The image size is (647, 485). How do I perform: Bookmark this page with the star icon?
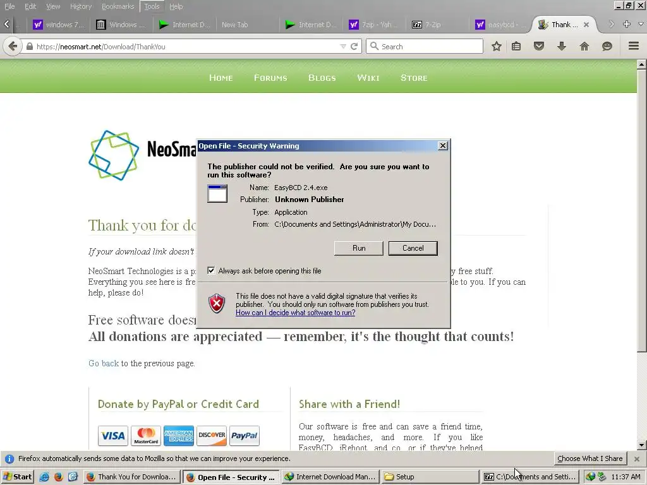(496, 46)
